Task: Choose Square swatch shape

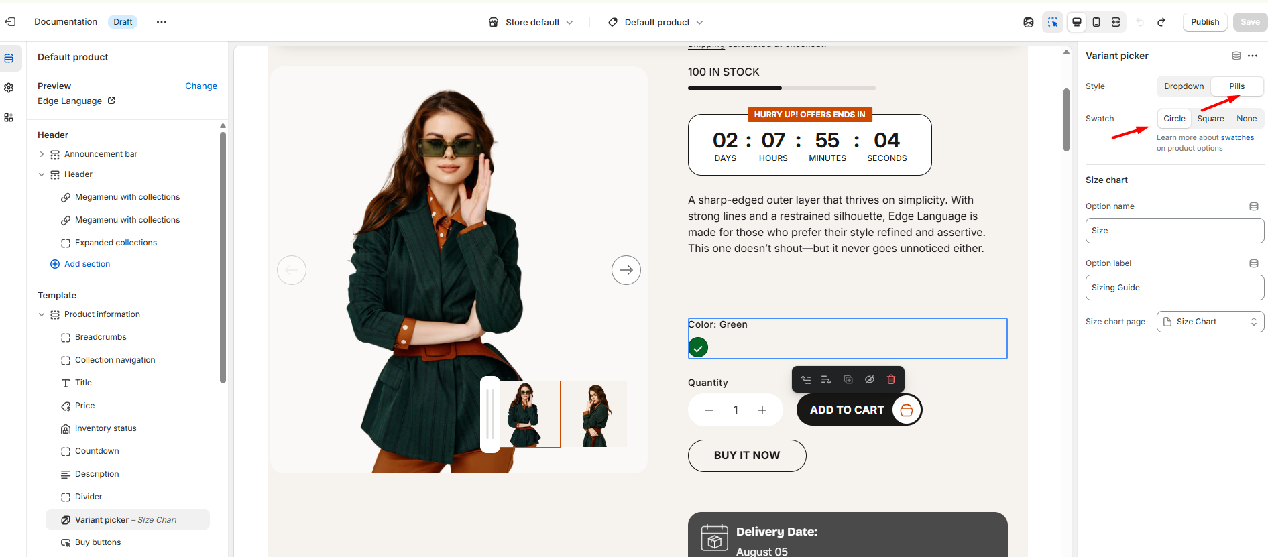Action: click(1210, 119)
